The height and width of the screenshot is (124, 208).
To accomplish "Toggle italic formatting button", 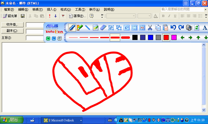I will click(169, 16).
